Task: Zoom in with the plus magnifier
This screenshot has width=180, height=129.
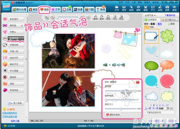Action: [46, 18]
